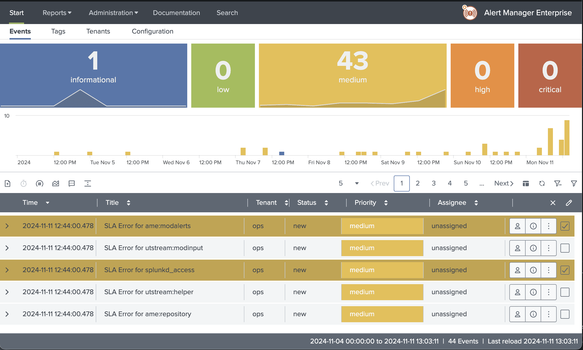Go to the Next page

(x=504, y=184)
